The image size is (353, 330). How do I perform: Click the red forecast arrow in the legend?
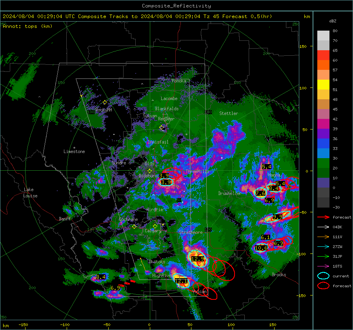(x=323, y=217)
